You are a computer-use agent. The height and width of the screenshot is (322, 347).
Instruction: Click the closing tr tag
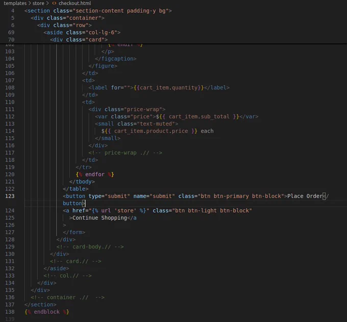[83, 167]
